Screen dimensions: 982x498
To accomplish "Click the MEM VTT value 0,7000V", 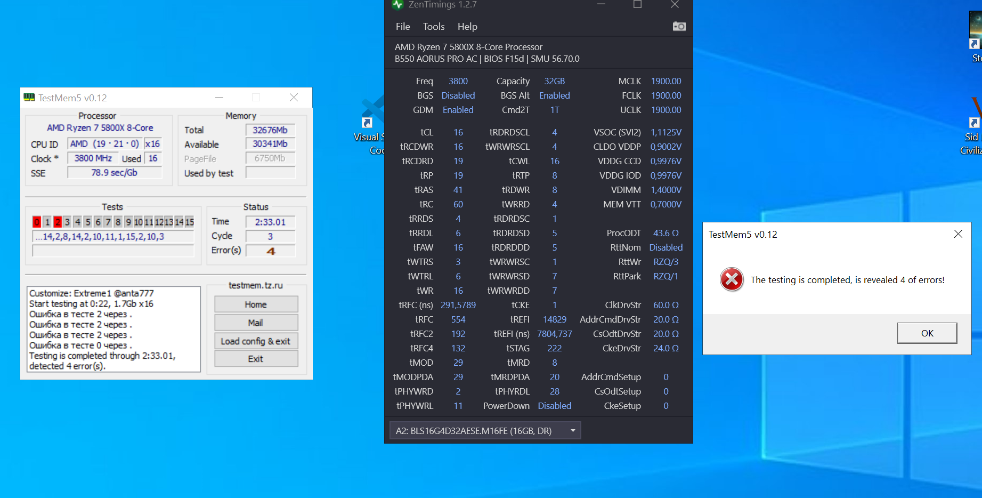I will coord(666,204).
